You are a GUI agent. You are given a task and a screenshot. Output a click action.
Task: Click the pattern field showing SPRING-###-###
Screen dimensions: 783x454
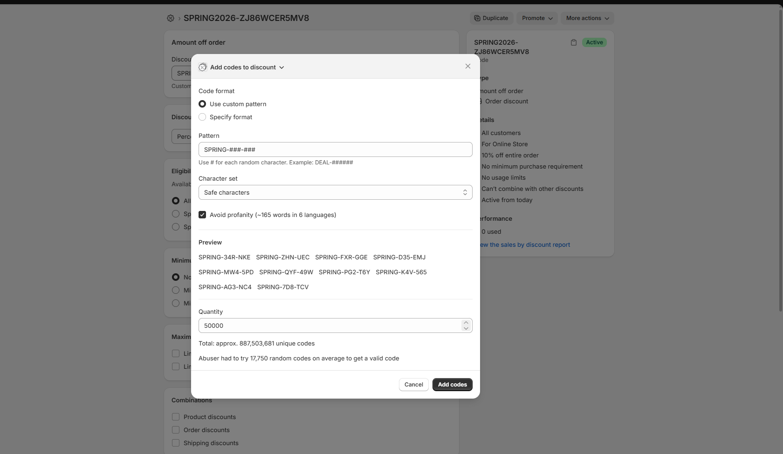coord(335,149)
